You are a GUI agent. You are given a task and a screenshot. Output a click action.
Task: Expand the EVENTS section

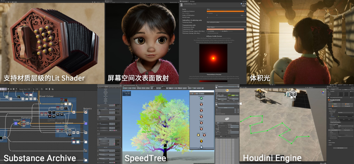330,145
